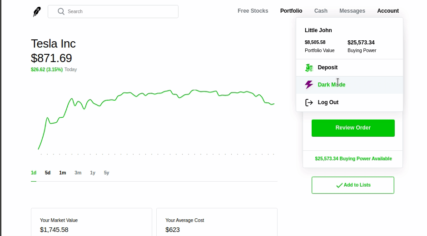Switch the chart to 5d range
The width and height of the screenshot is (427, 236).
click(48, 173)
